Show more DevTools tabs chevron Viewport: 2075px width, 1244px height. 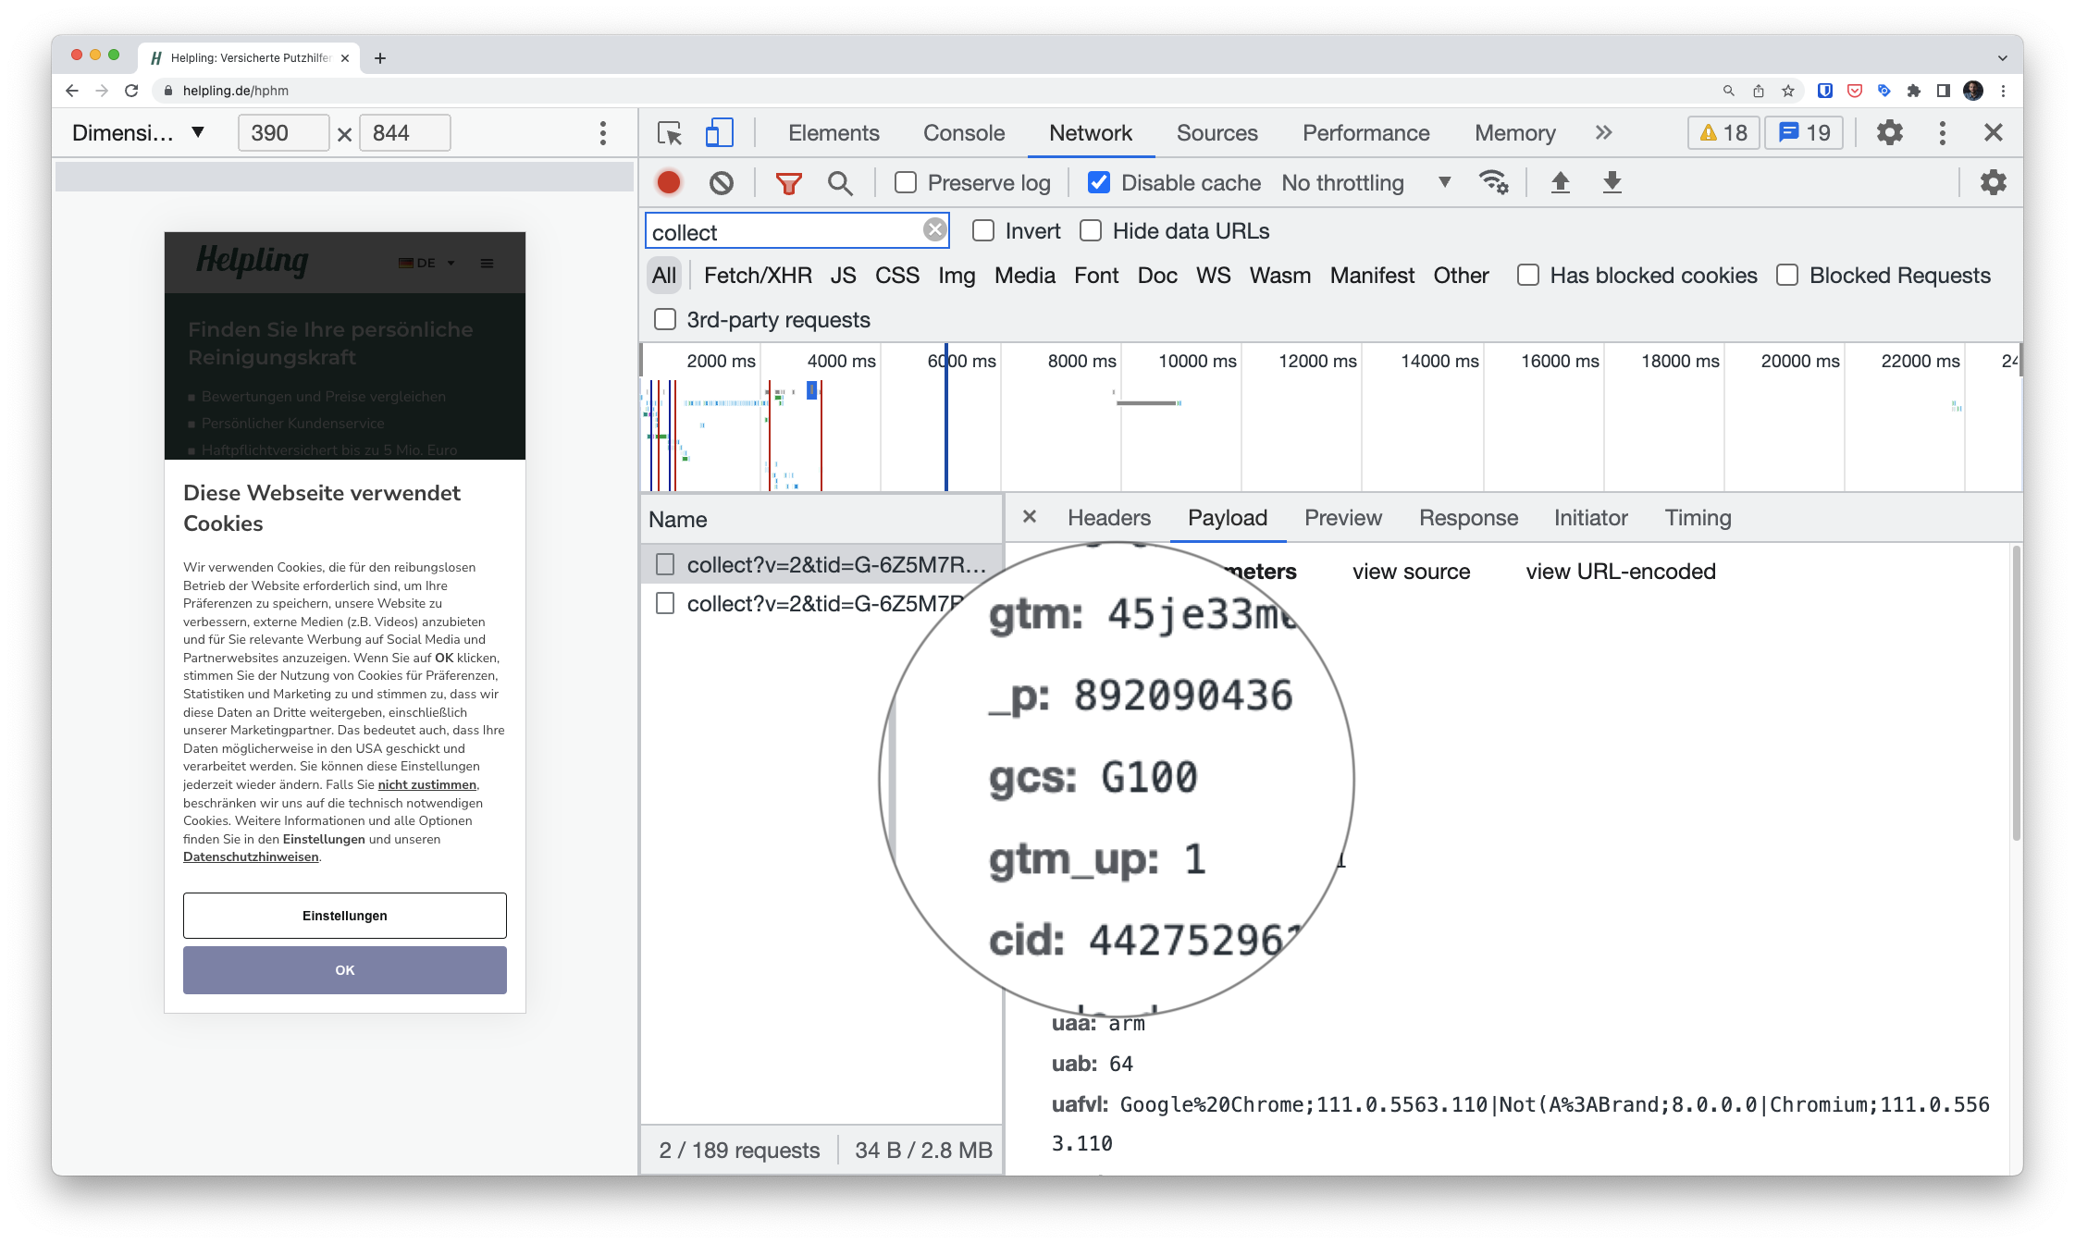point(1603,133)
